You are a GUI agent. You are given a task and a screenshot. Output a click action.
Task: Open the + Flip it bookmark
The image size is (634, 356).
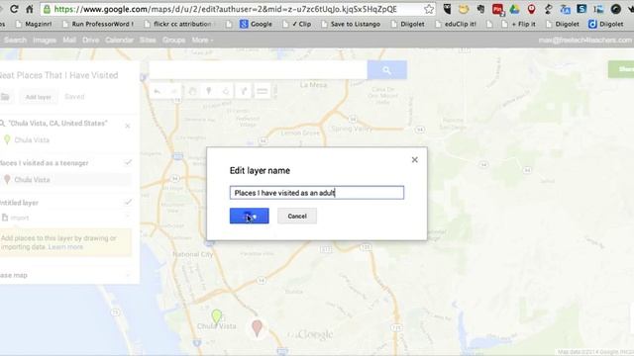pos(519,24)
